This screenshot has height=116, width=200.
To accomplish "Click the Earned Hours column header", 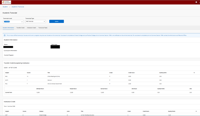I will [x=104, y=89].
